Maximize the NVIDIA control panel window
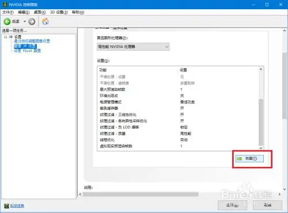 (267, 5)
